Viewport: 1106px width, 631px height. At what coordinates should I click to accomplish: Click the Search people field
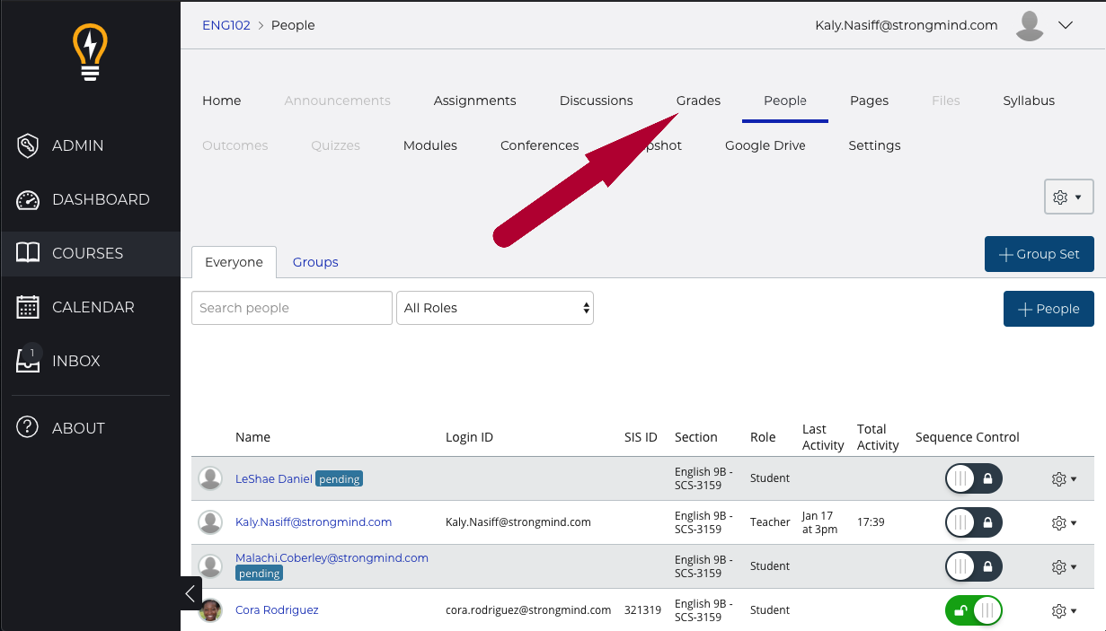[292, 308]
